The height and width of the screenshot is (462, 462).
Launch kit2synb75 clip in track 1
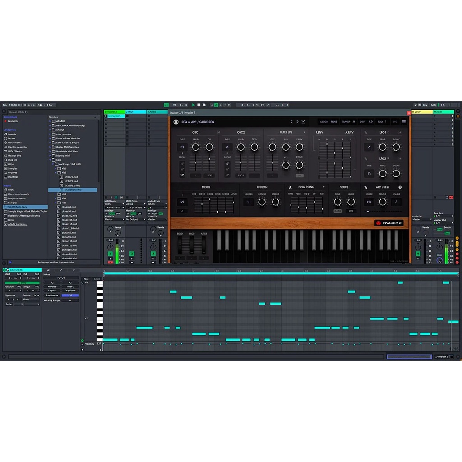click(x=106, y=116)
